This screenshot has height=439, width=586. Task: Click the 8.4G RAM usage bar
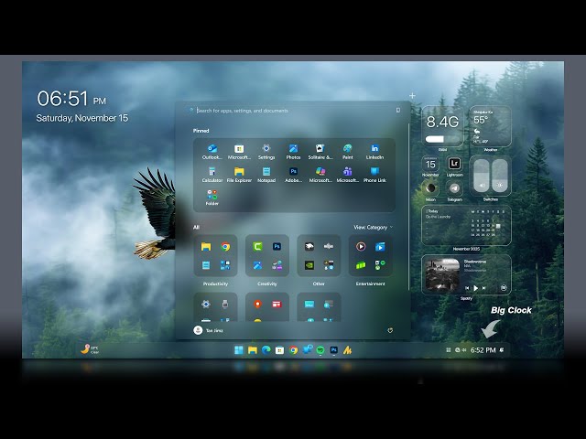[x=442, y=139]
